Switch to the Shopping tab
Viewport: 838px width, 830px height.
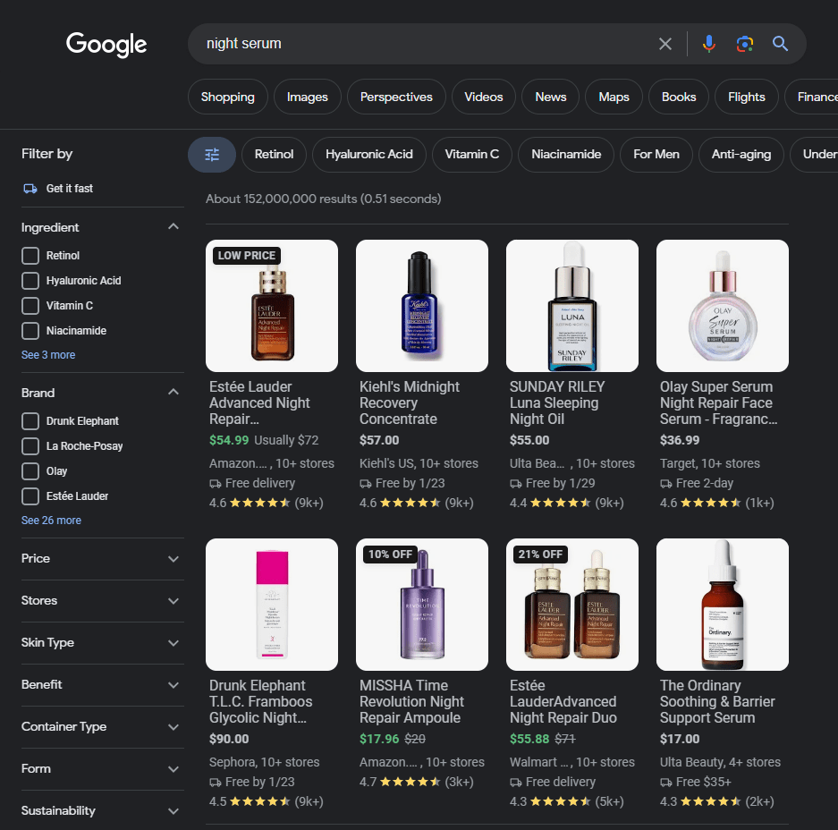point(228,97)
